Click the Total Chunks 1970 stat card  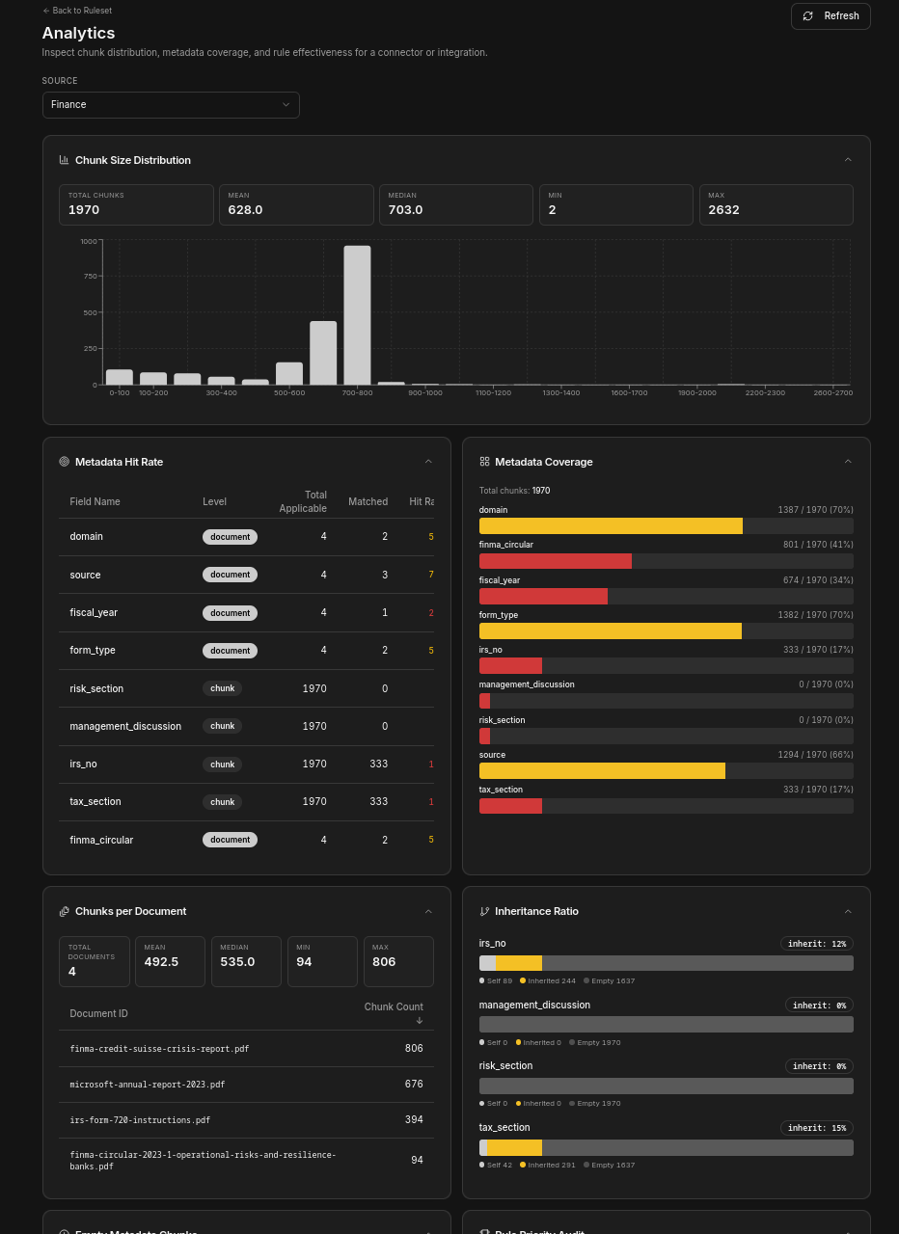(136, 204)
